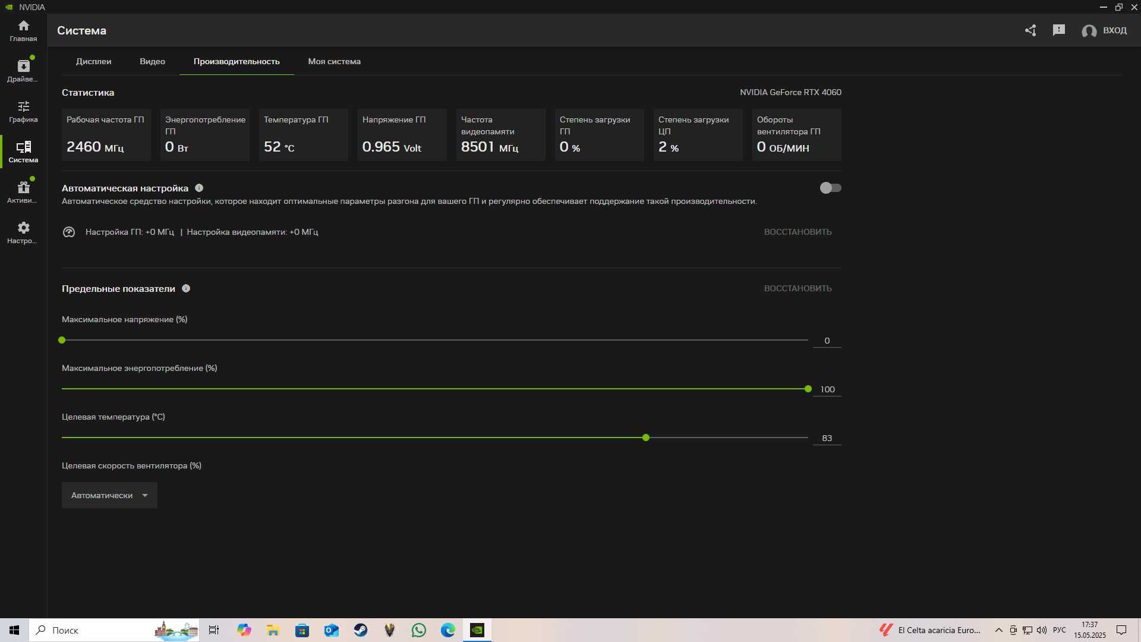Click the target temperature field showing 83

coord(827,438)
